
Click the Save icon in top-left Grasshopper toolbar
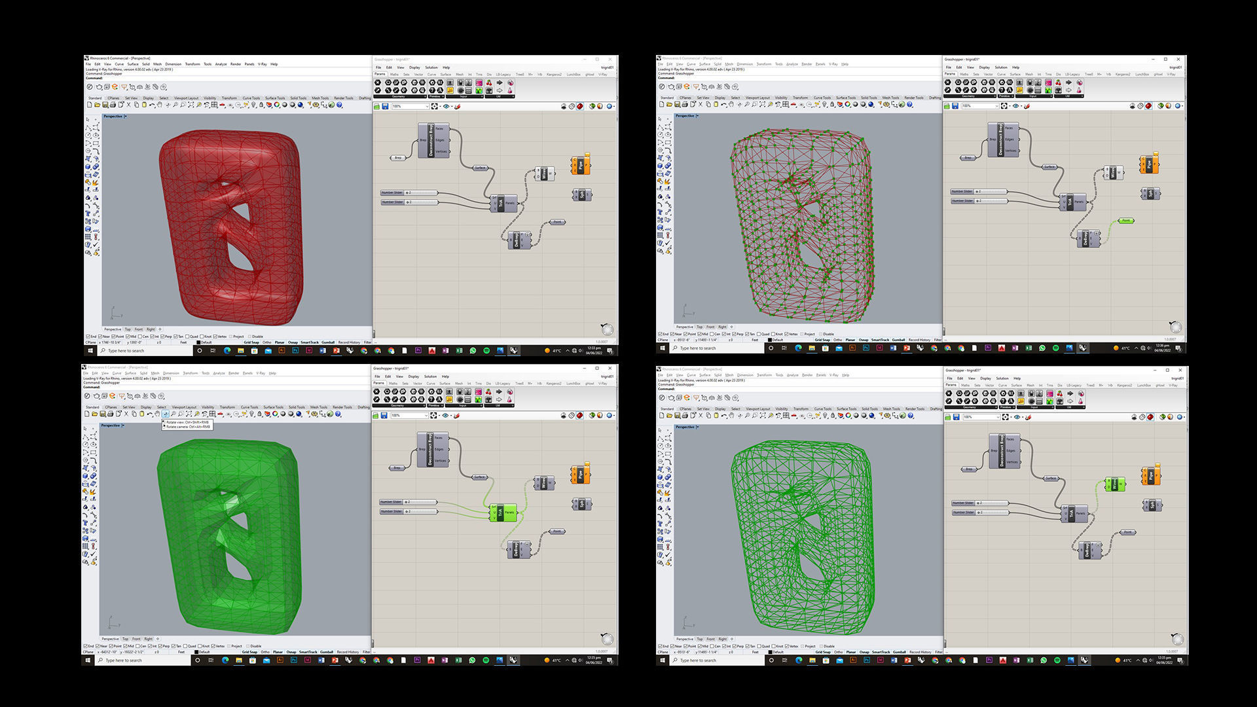pyautogui.click(x=385, y=106)
